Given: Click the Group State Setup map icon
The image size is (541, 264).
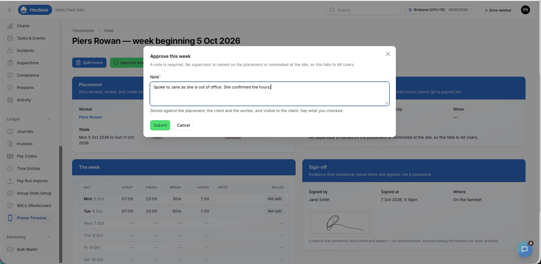Looking at the screenshot, I should pyautogui.click(x=10, y=193).
